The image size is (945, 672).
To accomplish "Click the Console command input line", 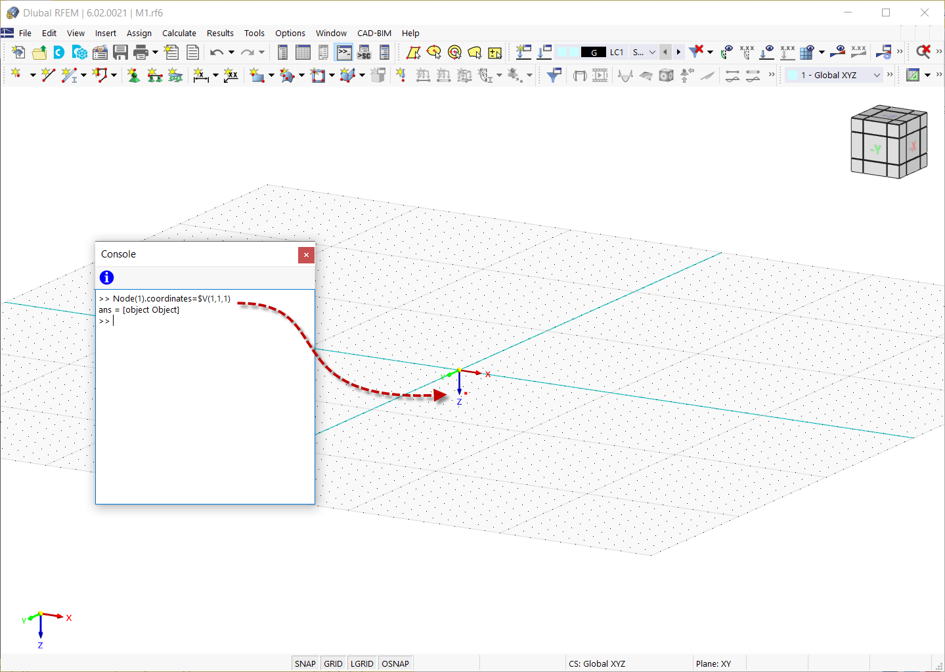I will pyautogui.click(x=205, y=321).
